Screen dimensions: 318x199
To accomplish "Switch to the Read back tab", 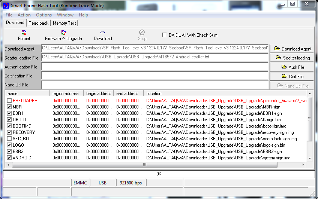I will (39, 23).
